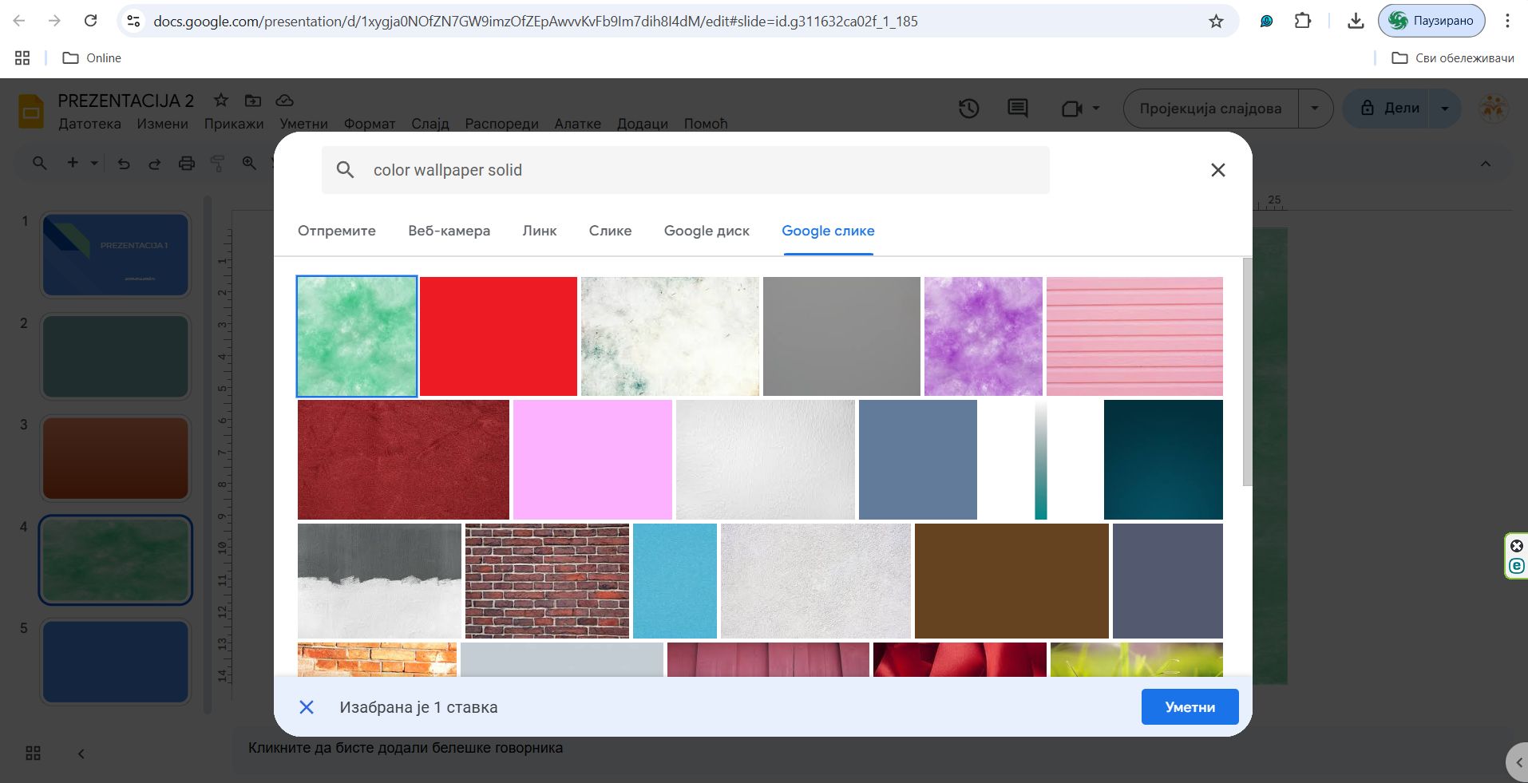1528x783 pixels.
Task: Switch to the Google диск tab
Action: pos(707,231)
